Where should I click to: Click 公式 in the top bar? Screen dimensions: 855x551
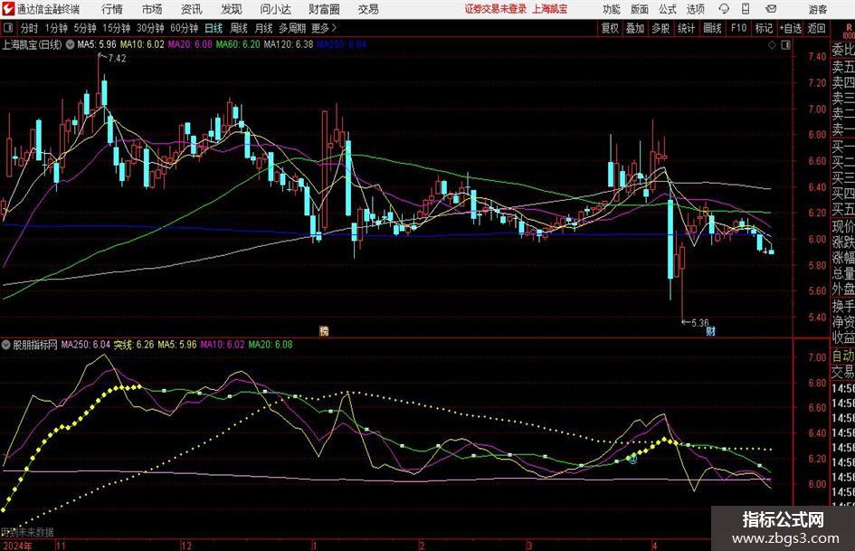click(668, 9)
